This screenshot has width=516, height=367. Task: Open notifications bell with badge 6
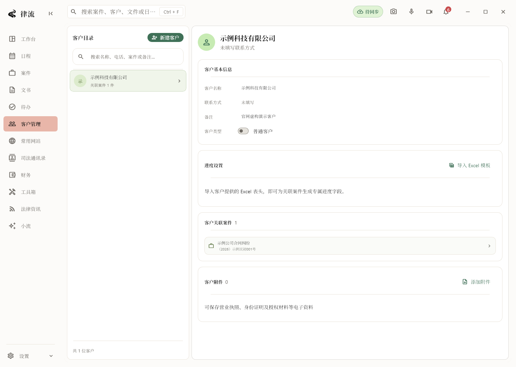[446, 11]
